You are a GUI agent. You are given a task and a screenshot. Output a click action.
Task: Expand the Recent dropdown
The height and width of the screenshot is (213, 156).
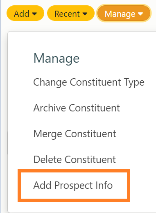point(71,13)
